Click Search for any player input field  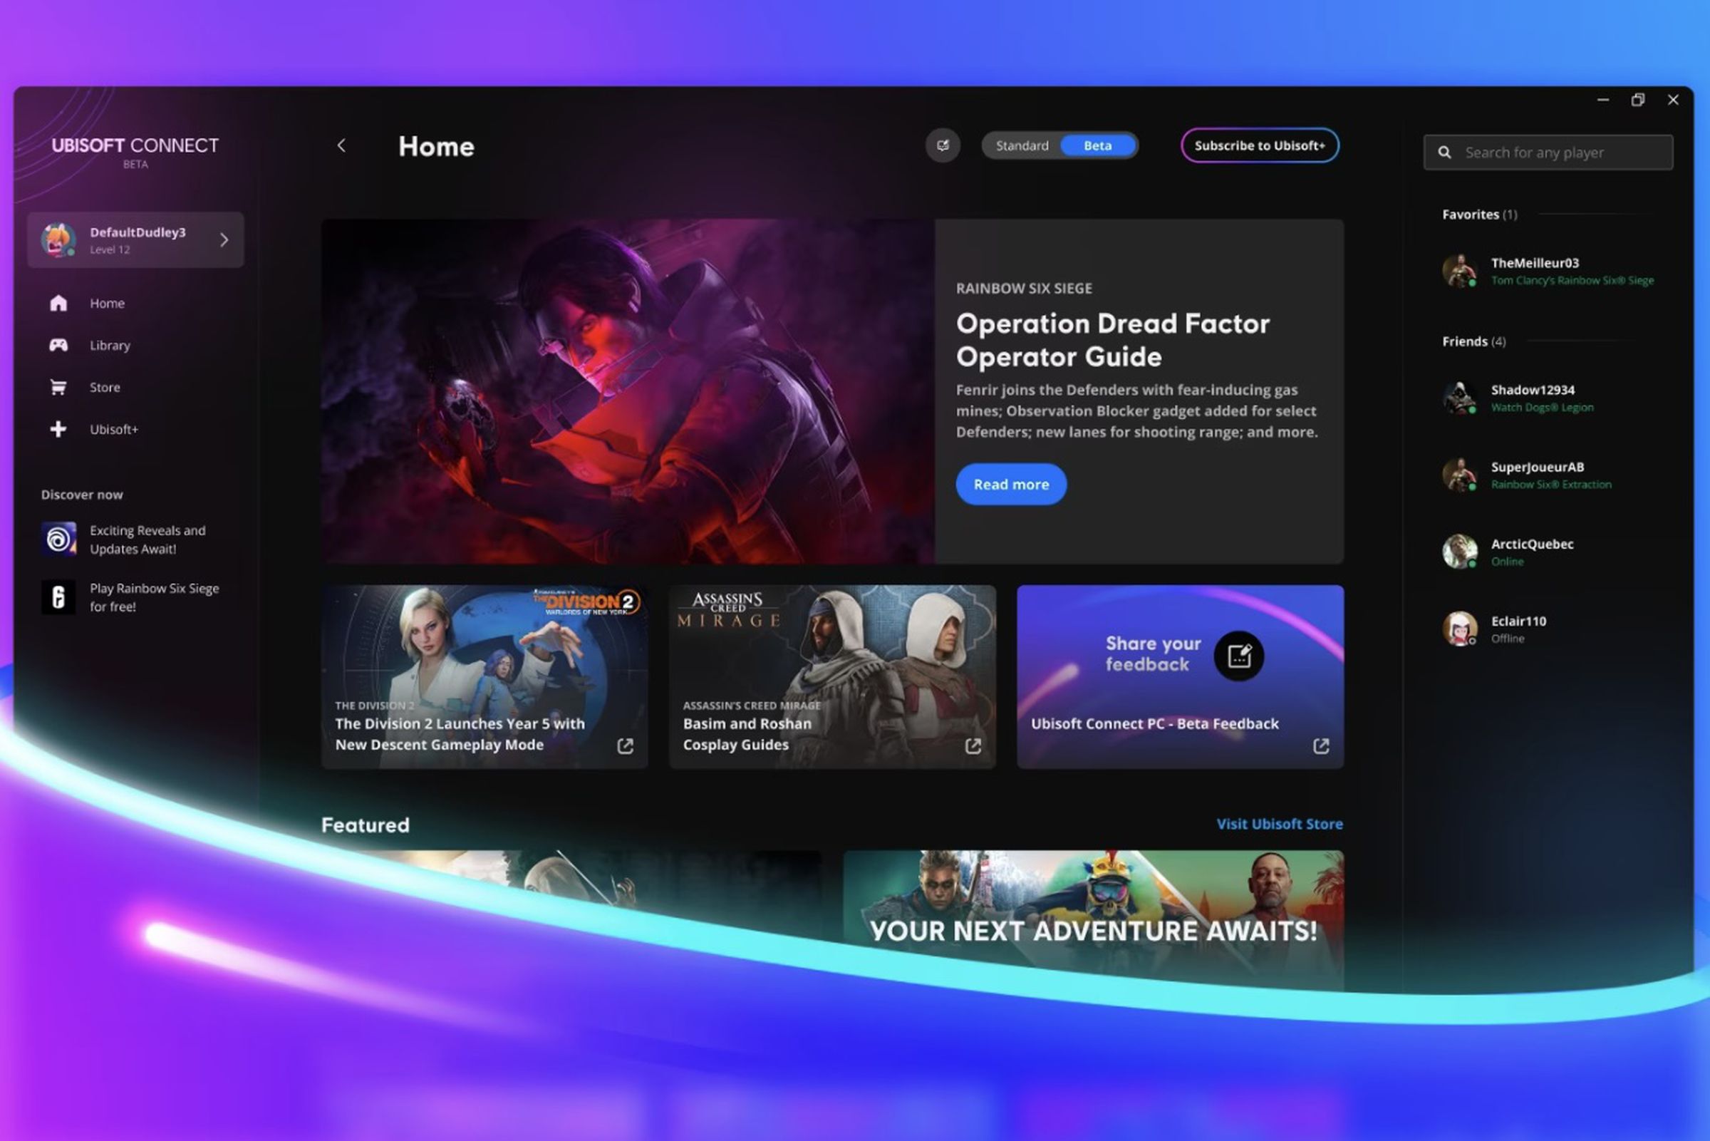pyautogui.click(x=1548, y=152)
